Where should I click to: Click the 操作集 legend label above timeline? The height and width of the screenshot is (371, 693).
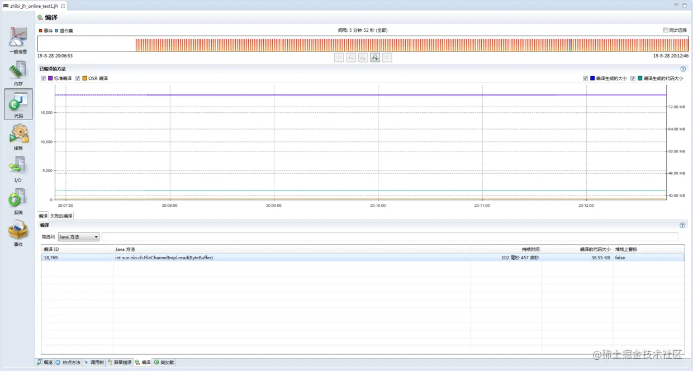[x=67, y=30]
